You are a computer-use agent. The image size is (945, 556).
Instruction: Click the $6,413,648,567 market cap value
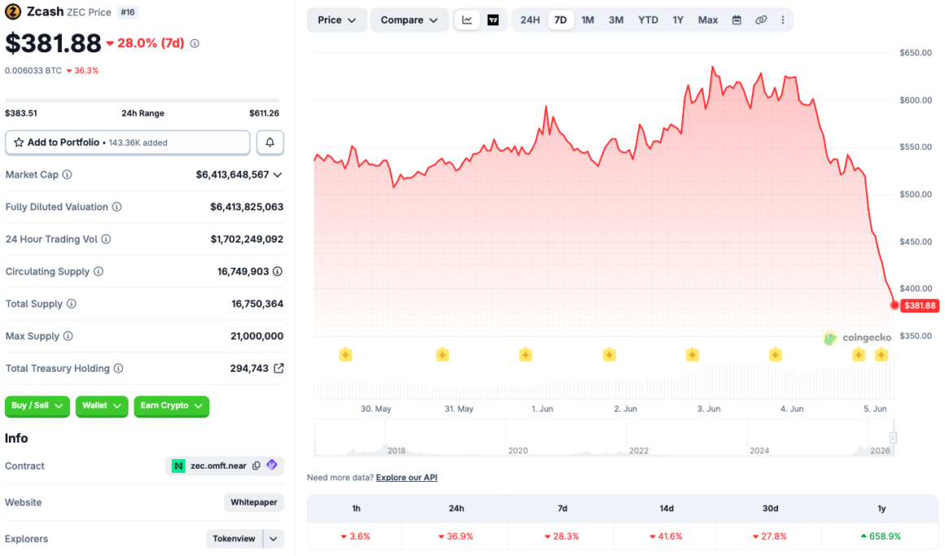(233, 175)
